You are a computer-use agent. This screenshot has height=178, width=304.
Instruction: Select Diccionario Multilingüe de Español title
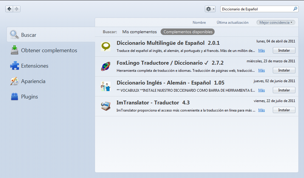coord(161,43)
